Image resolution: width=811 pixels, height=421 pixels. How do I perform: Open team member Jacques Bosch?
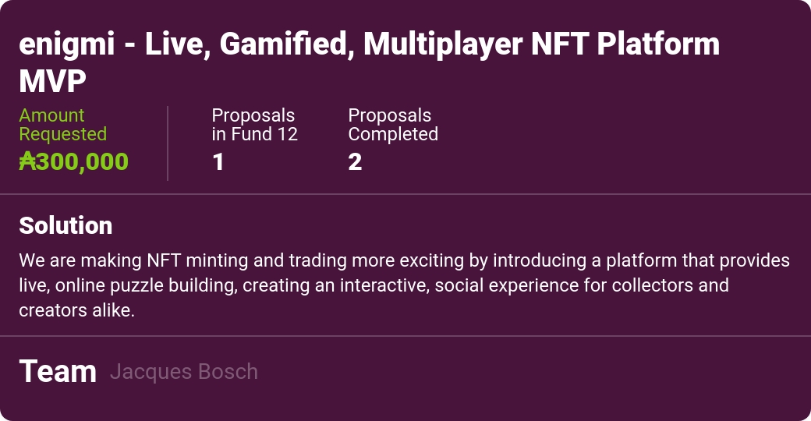pos(184,372)
